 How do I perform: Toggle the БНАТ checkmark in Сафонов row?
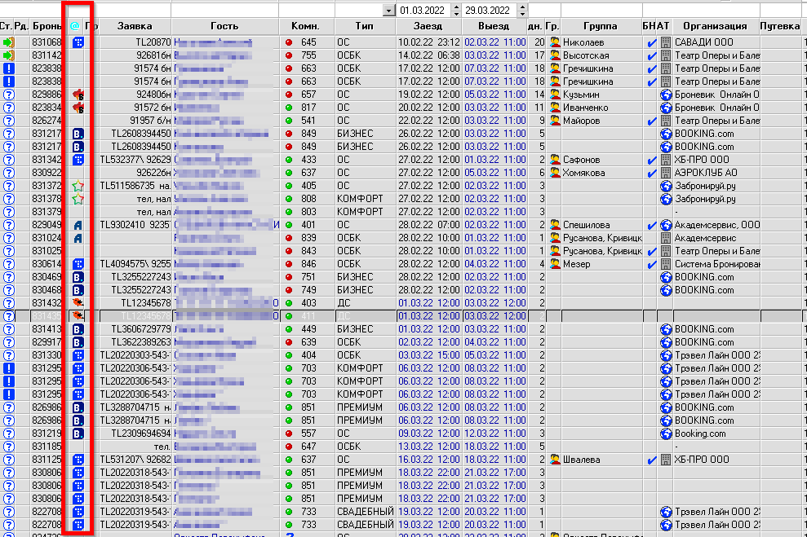[650, 160]
